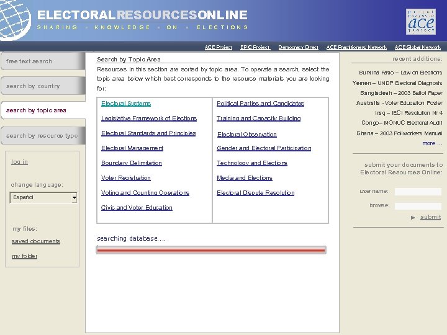The image size is (447, 335).
Task: Switch to search by resource type tab
Action: pos(43,136)
